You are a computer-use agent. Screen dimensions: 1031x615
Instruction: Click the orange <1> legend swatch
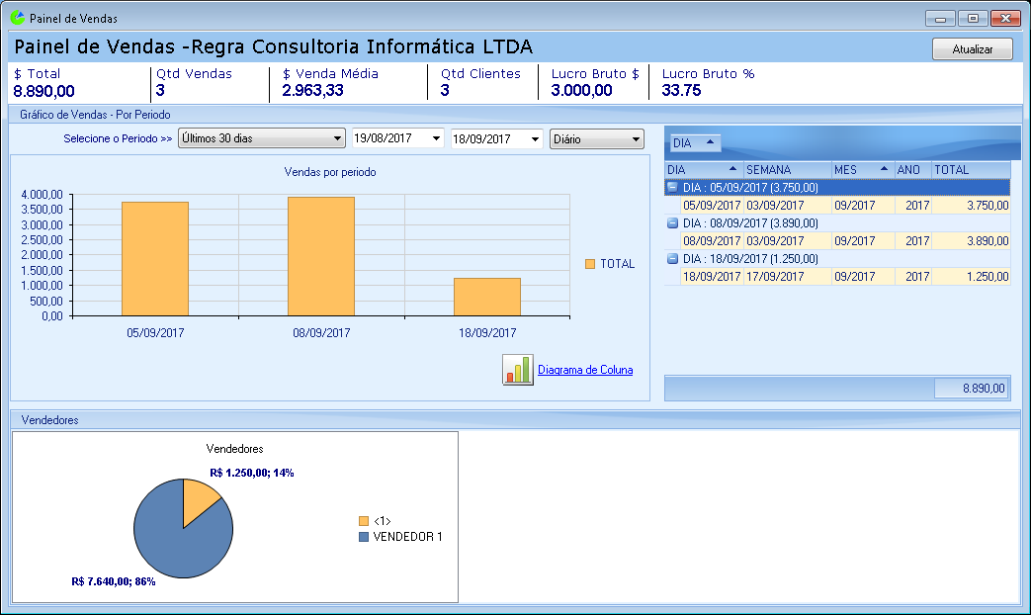click(x=364, y=521)
